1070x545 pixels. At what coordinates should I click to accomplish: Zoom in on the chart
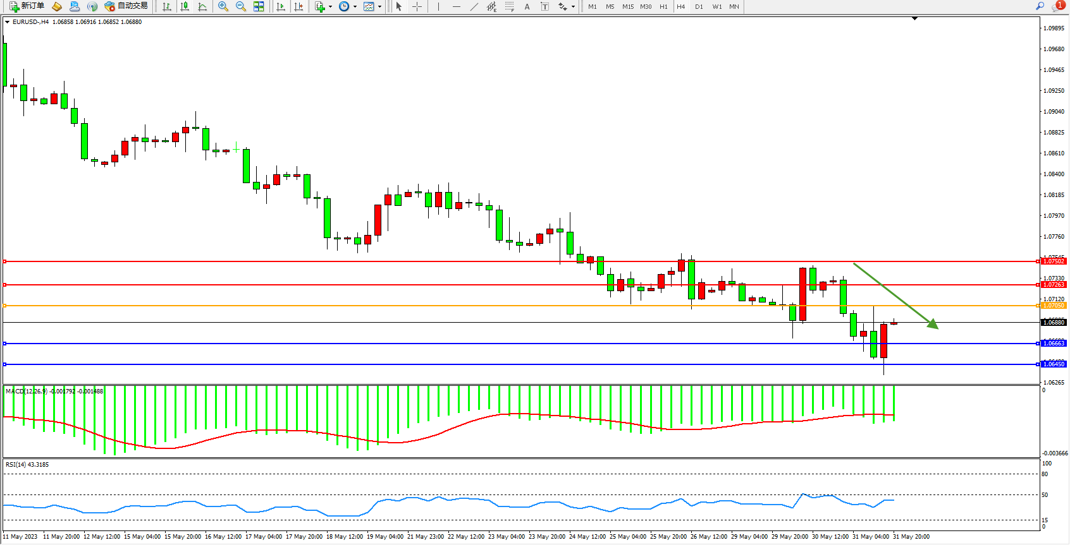[x=223, y=6]
